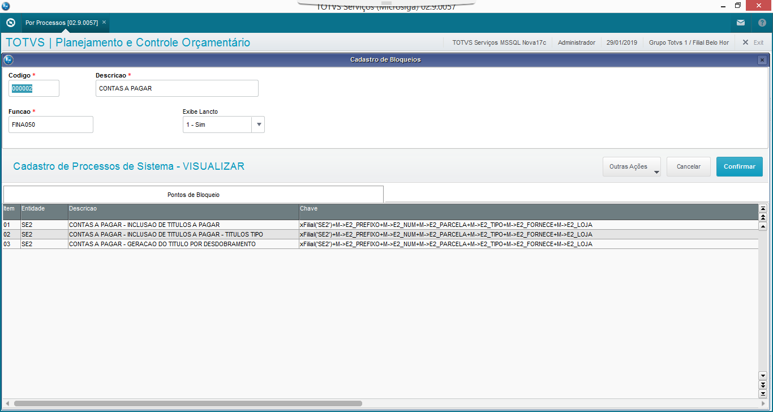Jump to the first grid row button

(763, 208)
